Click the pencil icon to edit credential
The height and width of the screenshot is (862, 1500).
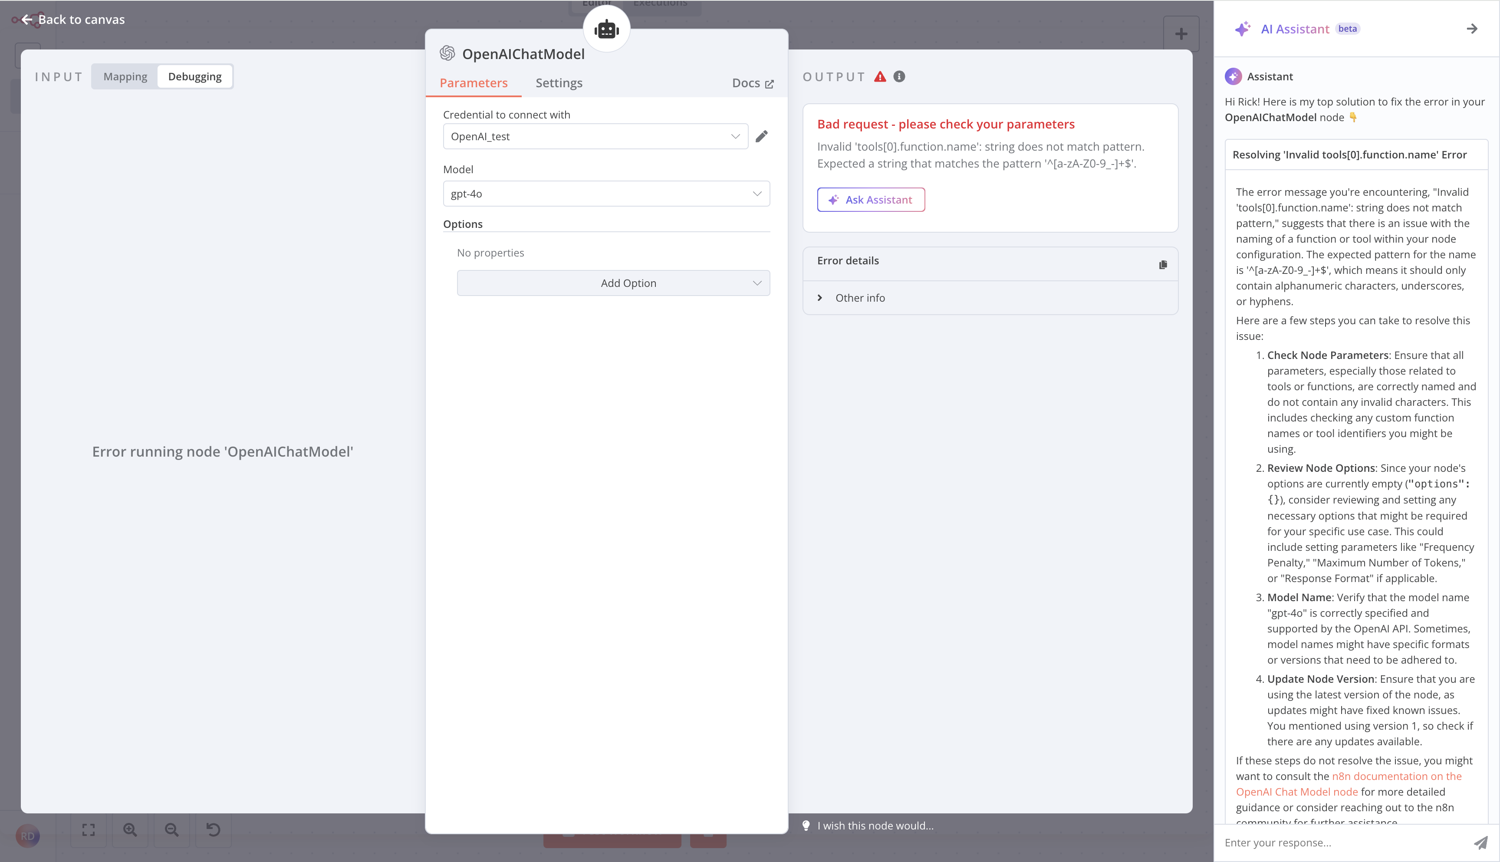click(762, 136)
